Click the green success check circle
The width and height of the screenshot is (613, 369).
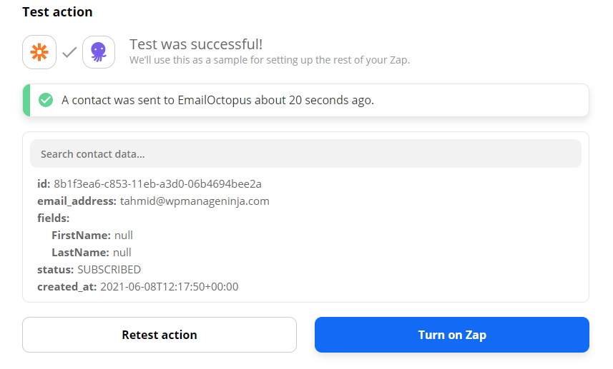[46, 100]
